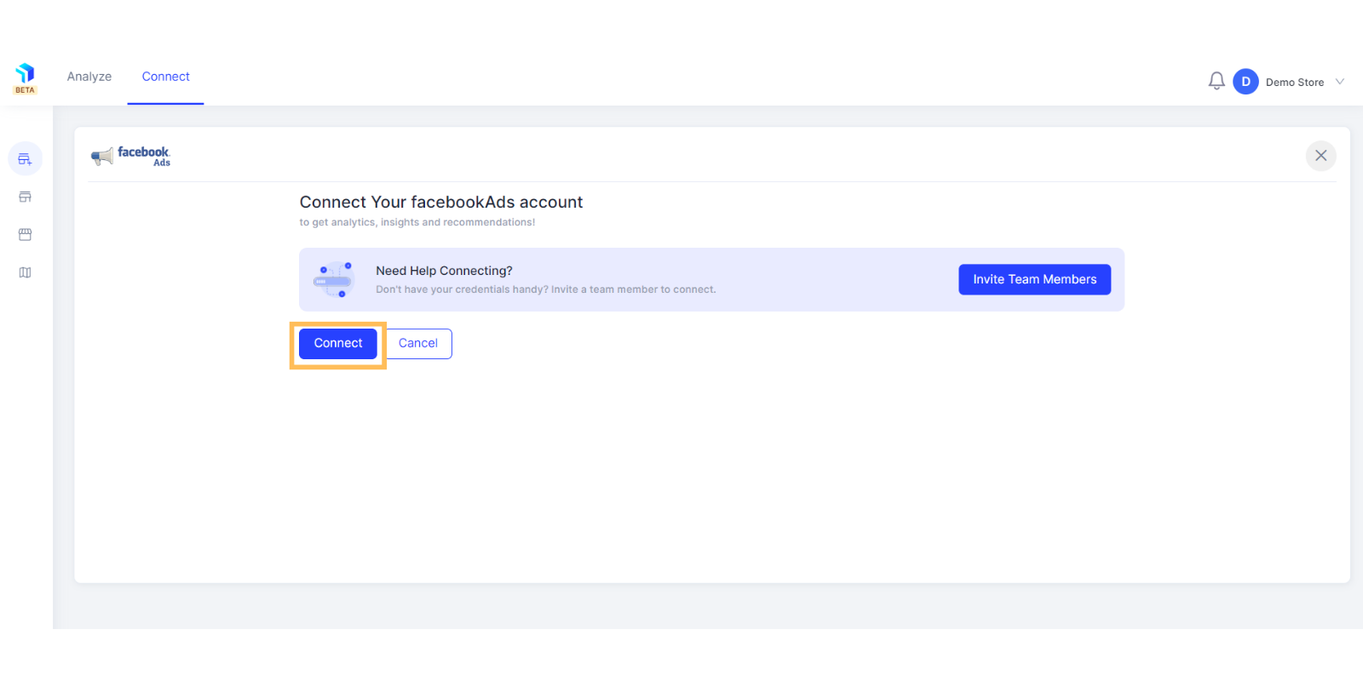Viewport: 1363px width, 681px height.
Task: Click the blue Connect button
Action: 338,343
